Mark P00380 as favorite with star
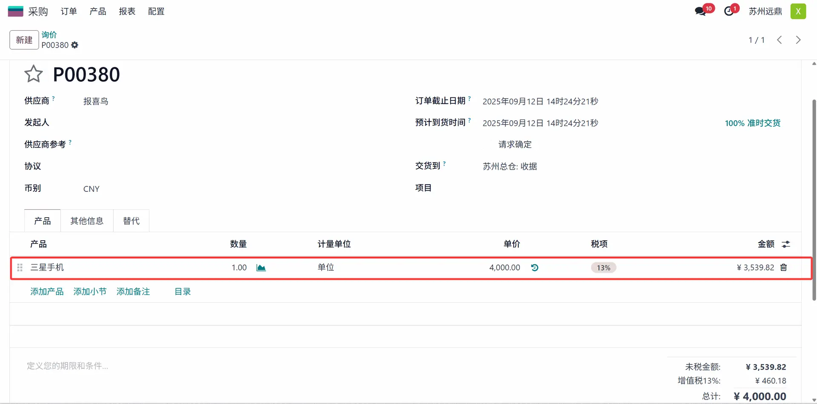817x404 pixels. point(33,74)
